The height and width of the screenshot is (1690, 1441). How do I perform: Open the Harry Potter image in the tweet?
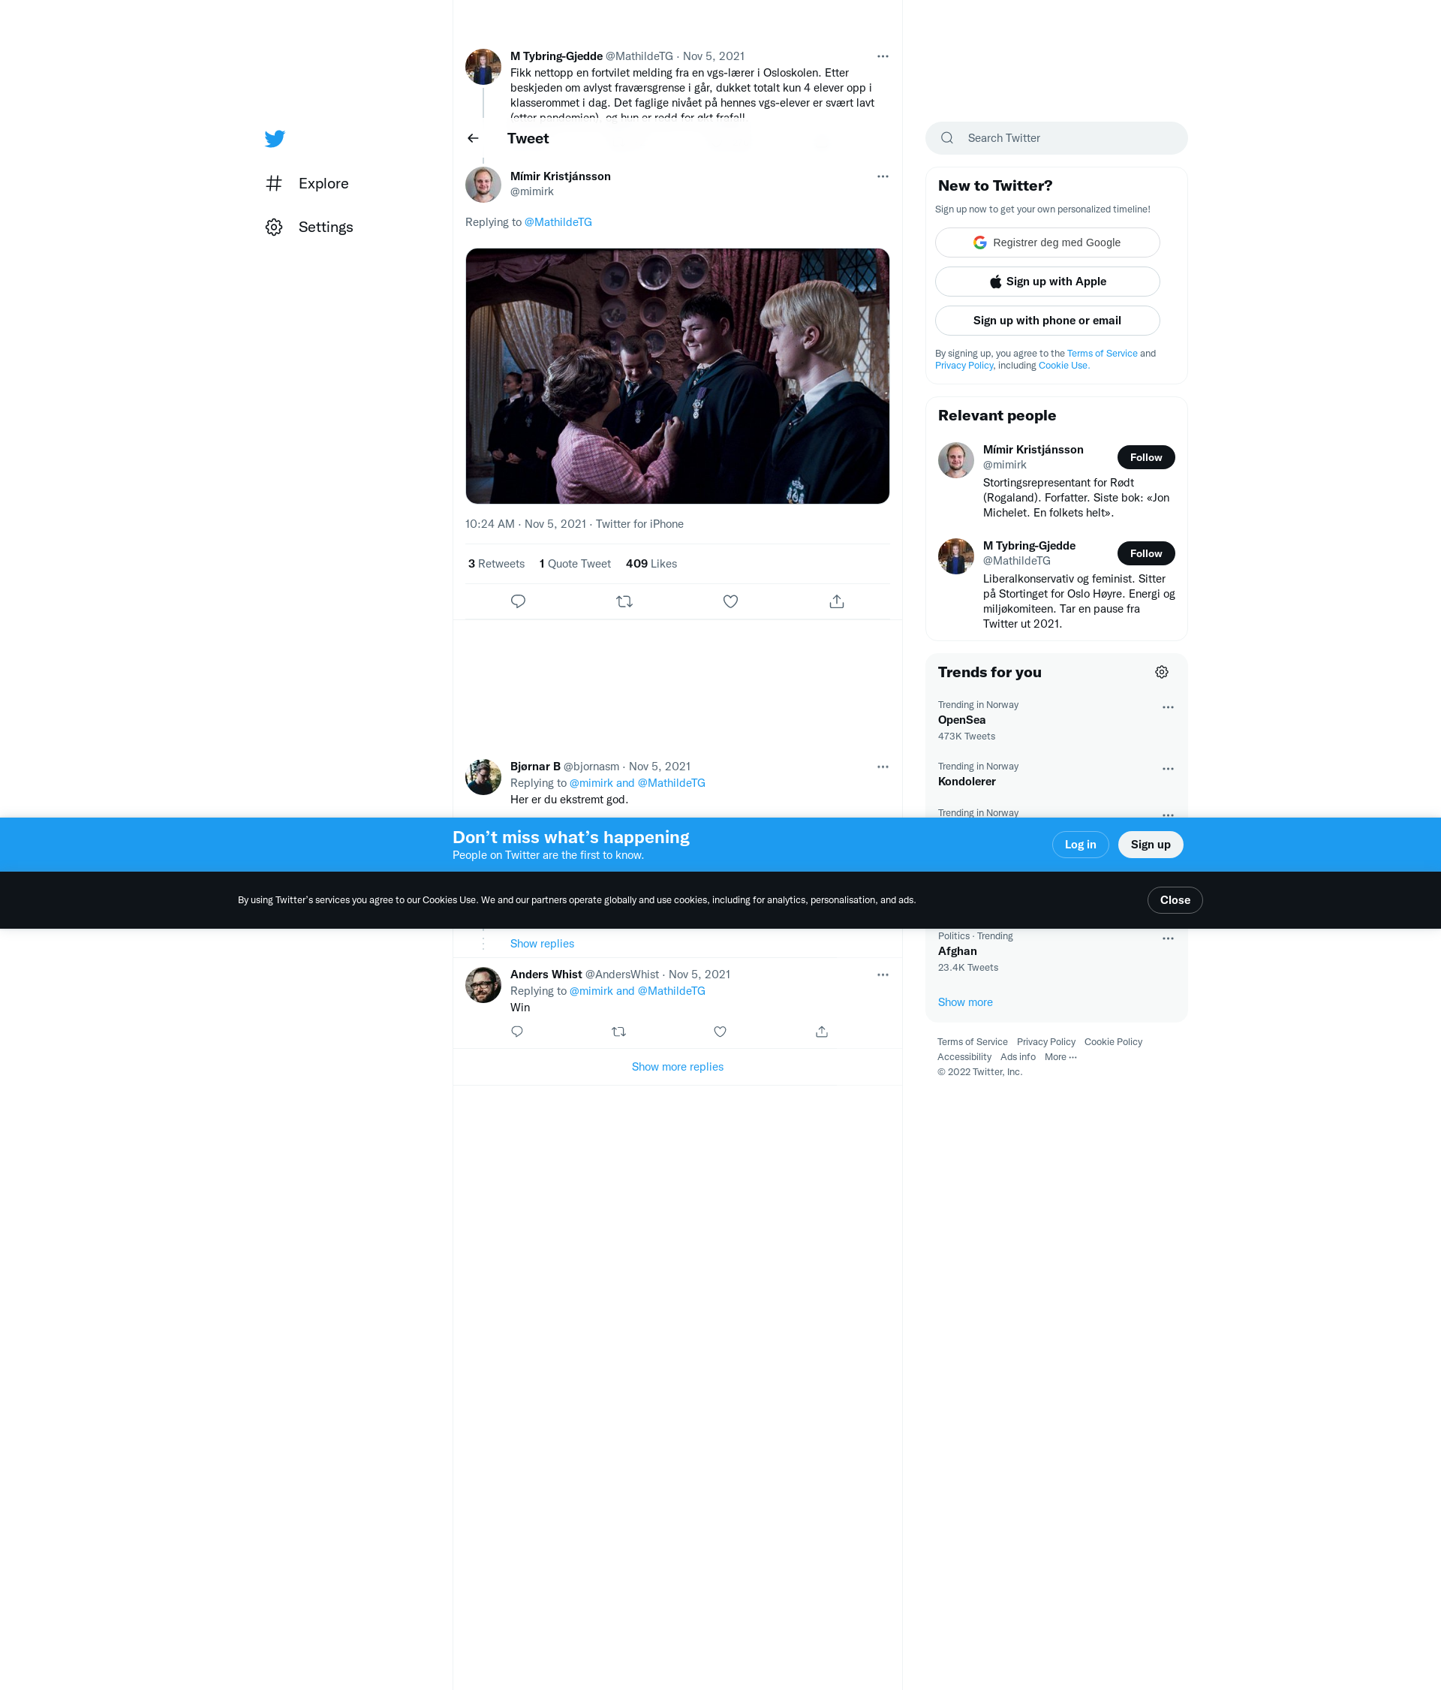677,376
